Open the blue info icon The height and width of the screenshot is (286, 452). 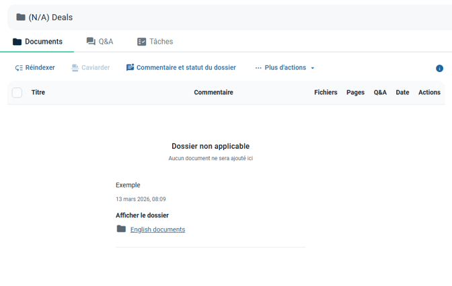[439, 69]
